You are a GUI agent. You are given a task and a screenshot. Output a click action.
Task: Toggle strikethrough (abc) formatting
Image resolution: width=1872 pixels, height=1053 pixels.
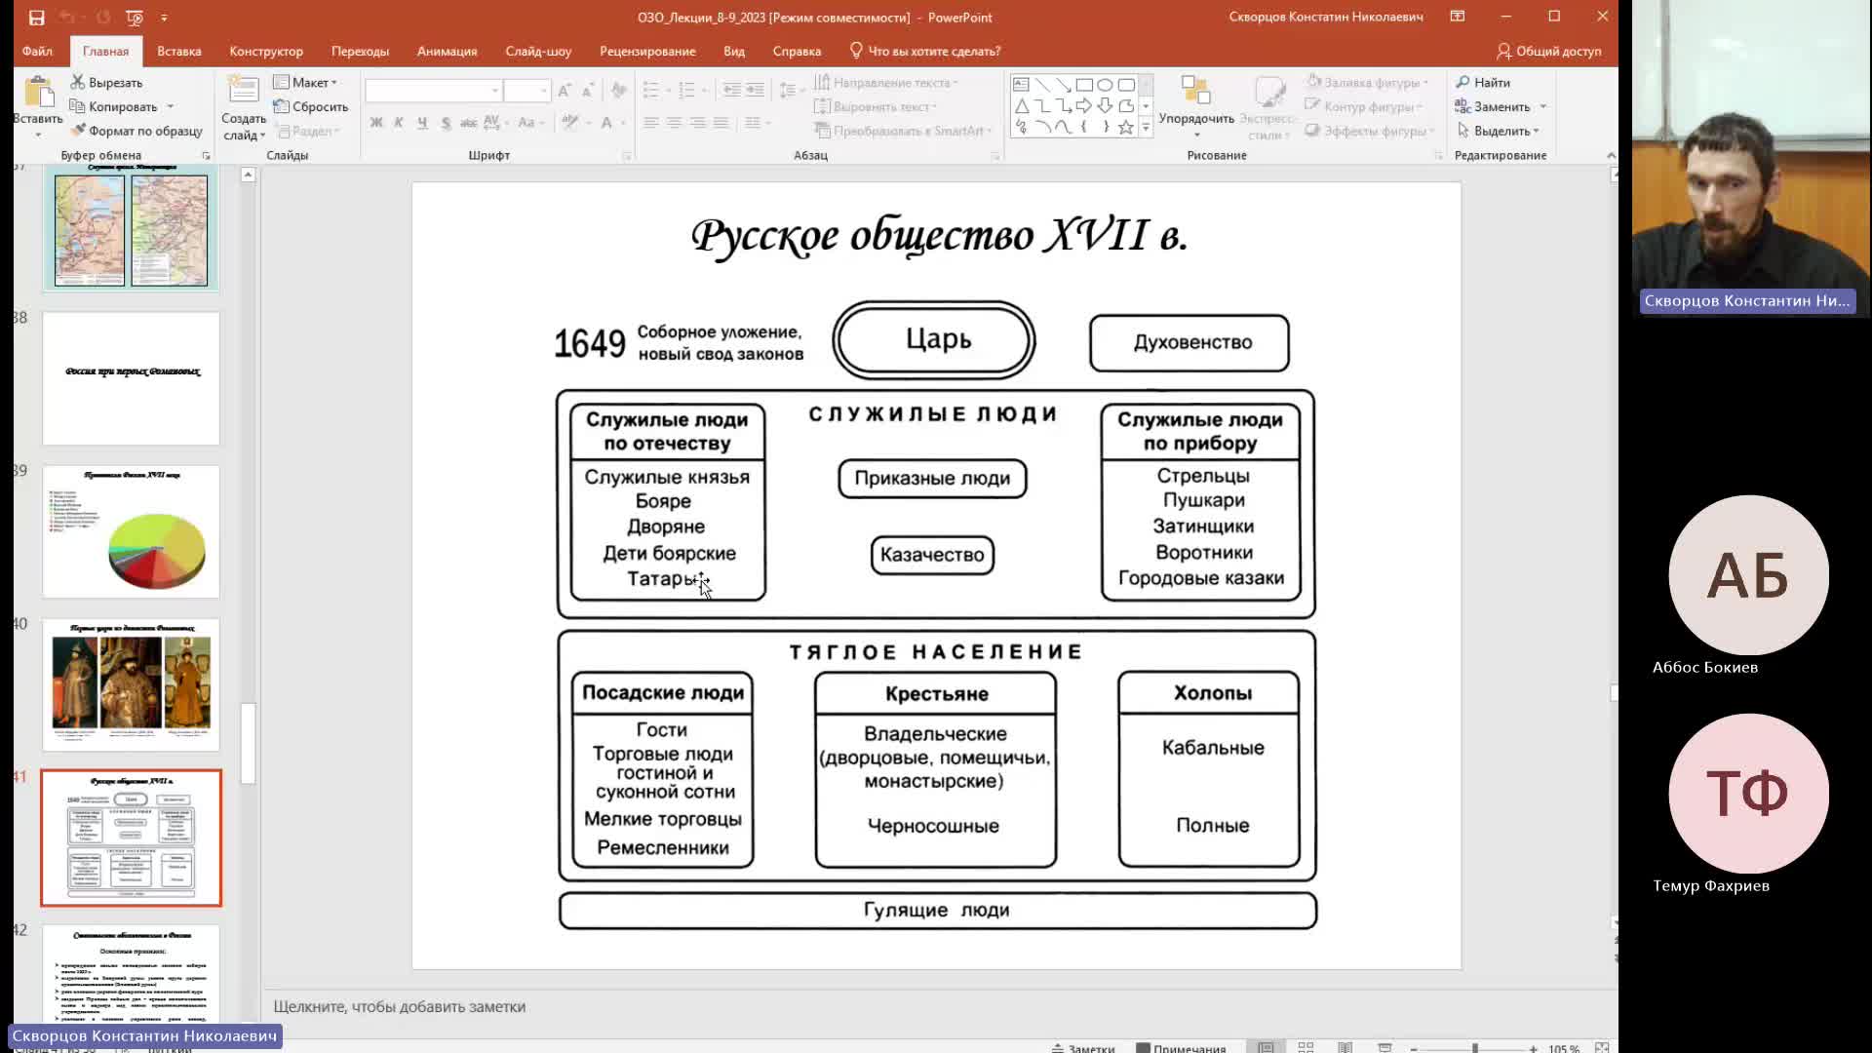click(468, 123)
